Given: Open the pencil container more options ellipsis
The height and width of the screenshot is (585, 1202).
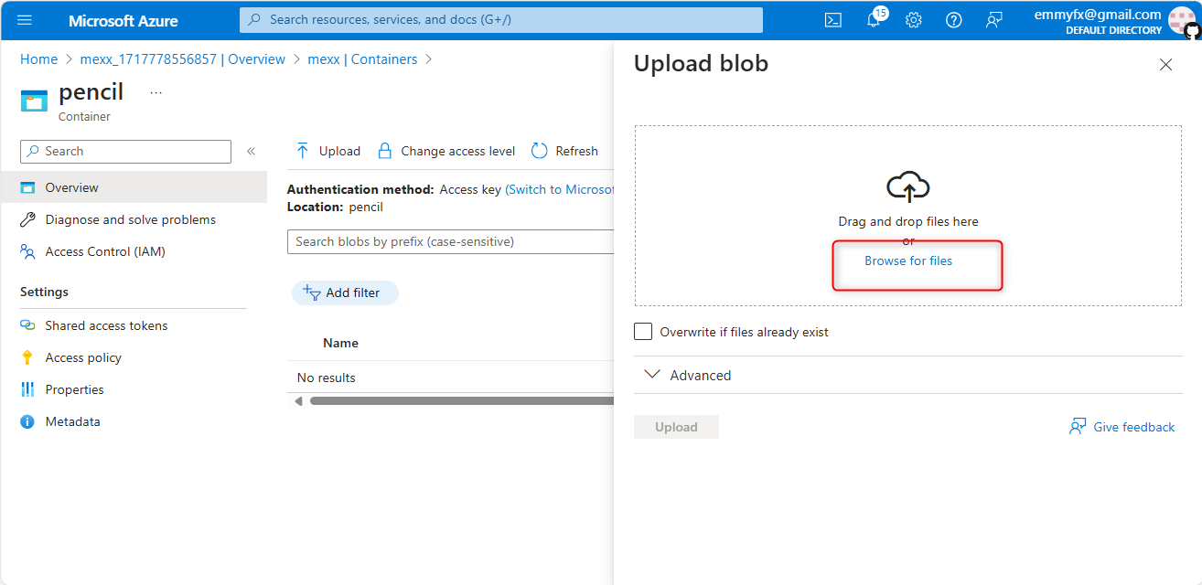Looking at the screenshot, I should click(156, 92).
